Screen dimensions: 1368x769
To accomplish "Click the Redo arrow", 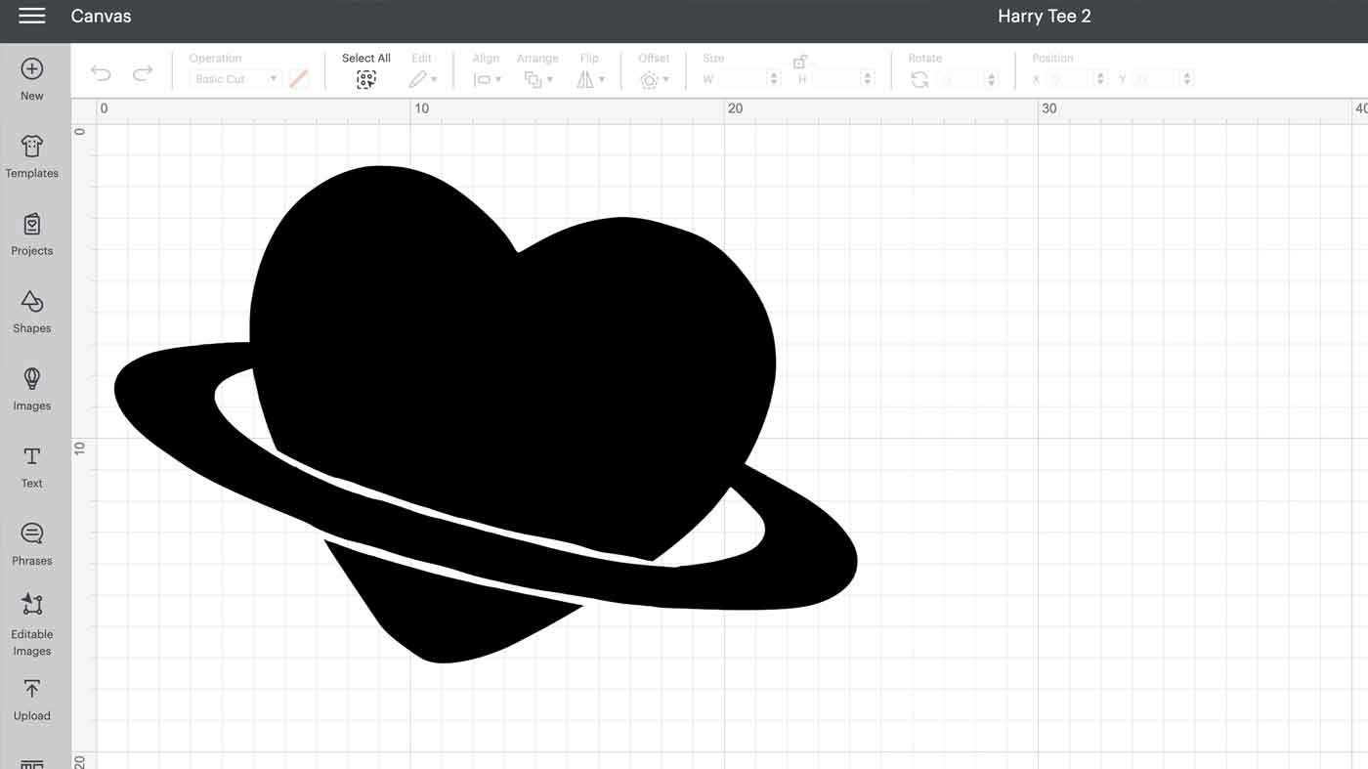I will pyautogui.click(x=143, y=73).
